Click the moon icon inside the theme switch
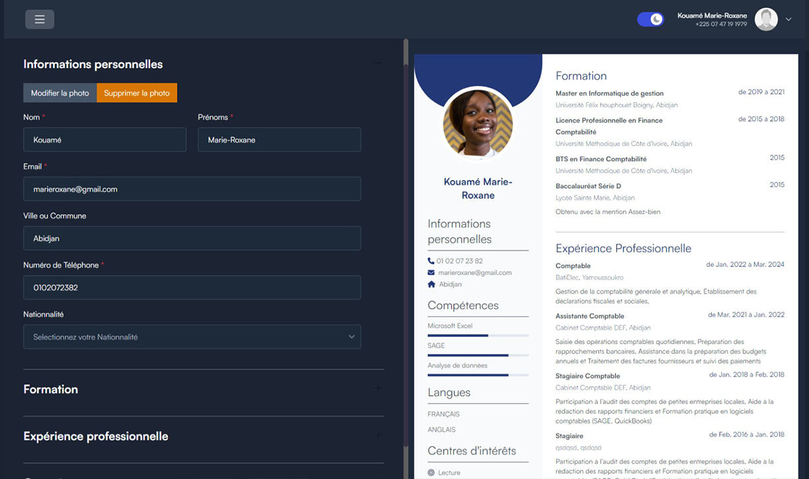The height and width of the screenshot is (479, 809). coord(656,19)
